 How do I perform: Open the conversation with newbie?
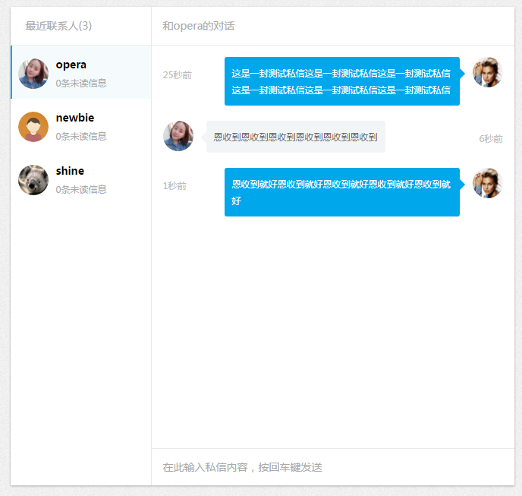tap(75, 118)
